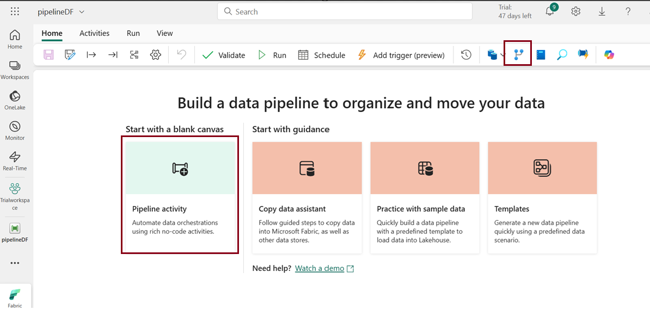Viewport: 650px width, 322px height.
Task: Click the Fabric logo at bottom
Action: coord(15,298)
